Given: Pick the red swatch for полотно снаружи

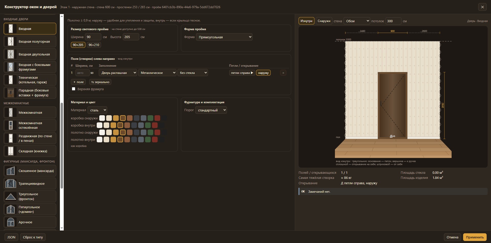Looking at the screenshot, I should [x=157, y=132].
